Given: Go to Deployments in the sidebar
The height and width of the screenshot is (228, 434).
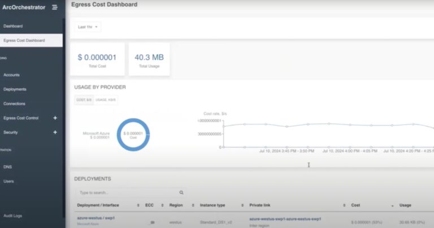Looking at the screenshot, I should click(15, 89).
